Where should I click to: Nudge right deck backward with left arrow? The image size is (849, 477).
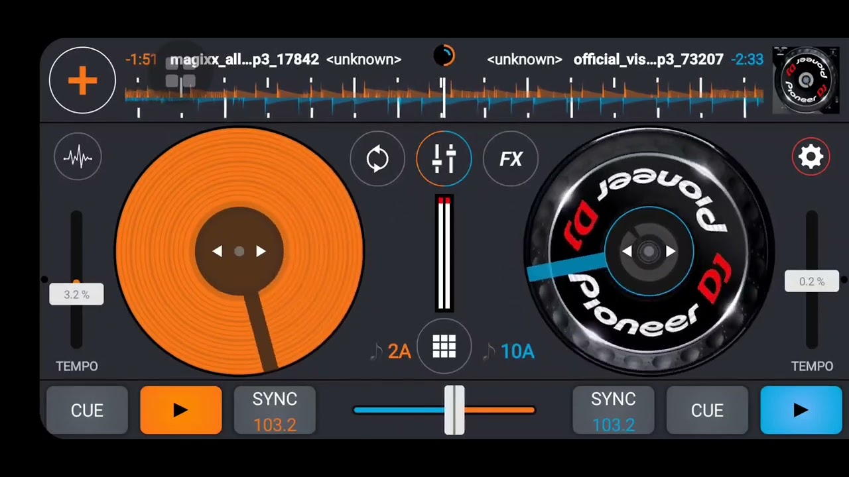click(626, 251)
